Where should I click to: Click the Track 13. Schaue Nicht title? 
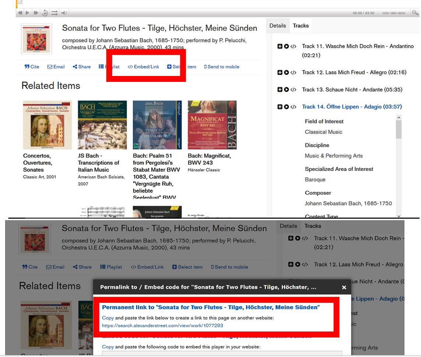point(352,90)
